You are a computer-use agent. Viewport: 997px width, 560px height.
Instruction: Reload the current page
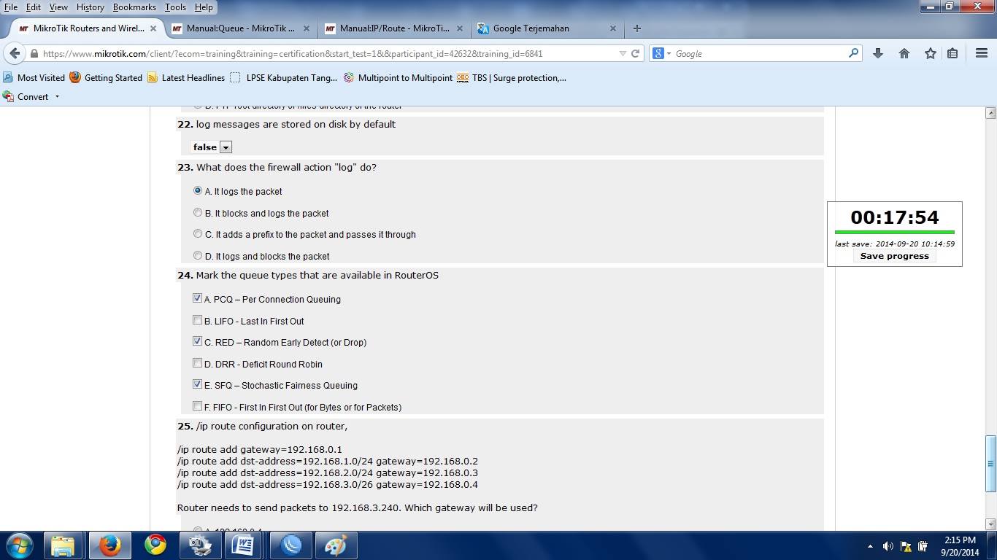pyautogui.click(x=635, y=53)
